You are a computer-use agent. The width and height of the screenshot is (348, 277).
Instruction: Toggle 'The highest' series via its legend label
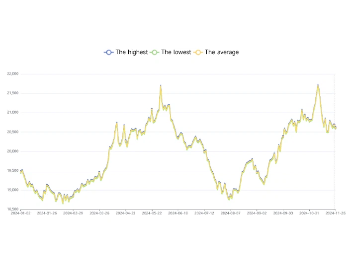pyautogui.click(x=131, y=52)
